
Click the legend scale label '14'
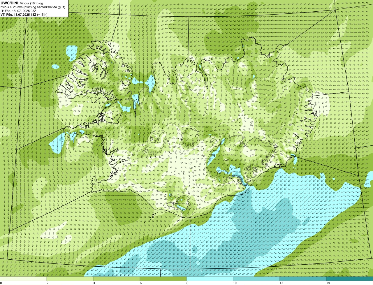pyautogui.click(x=328, y=283)
